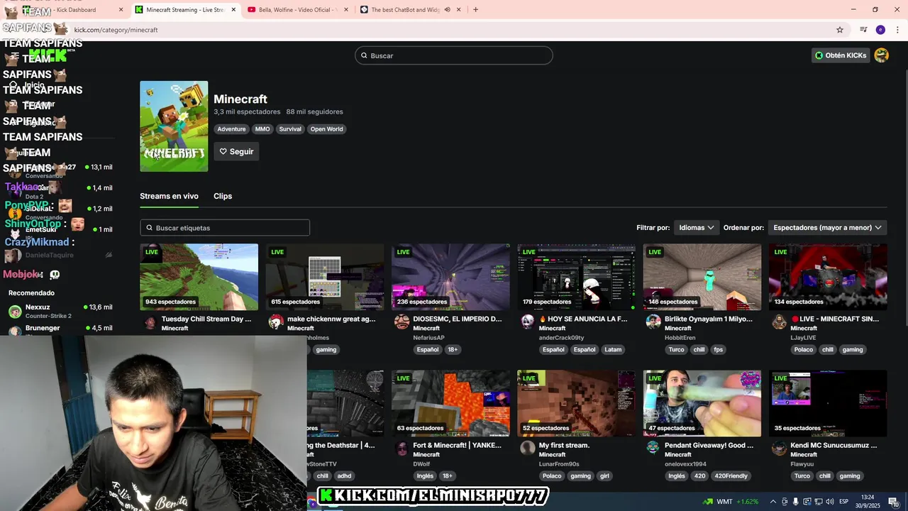This screenshot has width=908, height=511.
Task: Click LunarFrom90s channel avatar
Action: click(x=527, y=449)
